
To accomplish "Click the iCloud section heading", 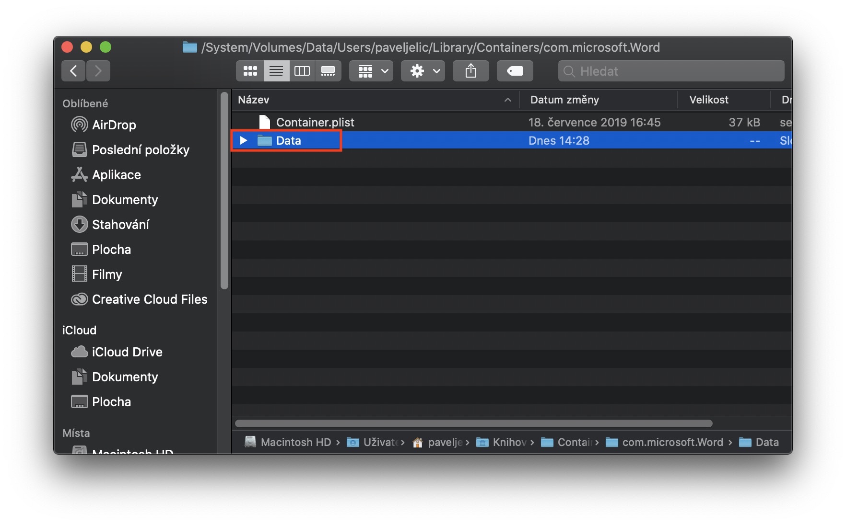I will point(79,330).
